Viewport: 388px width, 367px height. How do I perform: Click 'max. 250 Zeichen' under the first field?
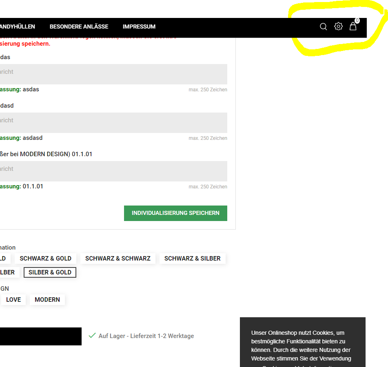click(208, 90)
